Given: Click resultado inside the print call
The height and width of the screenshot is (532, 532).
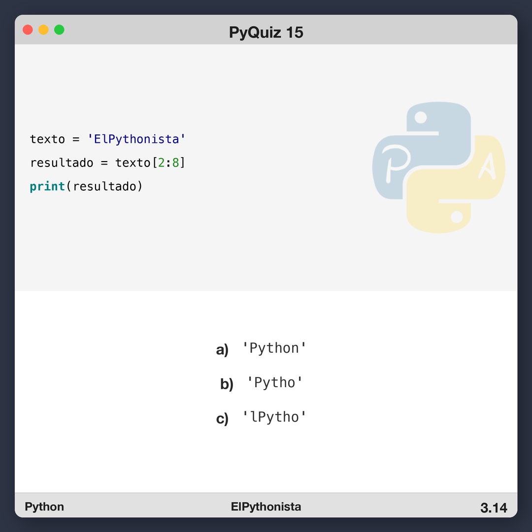Looking at the screenshot, I should (x=104, y=187).
